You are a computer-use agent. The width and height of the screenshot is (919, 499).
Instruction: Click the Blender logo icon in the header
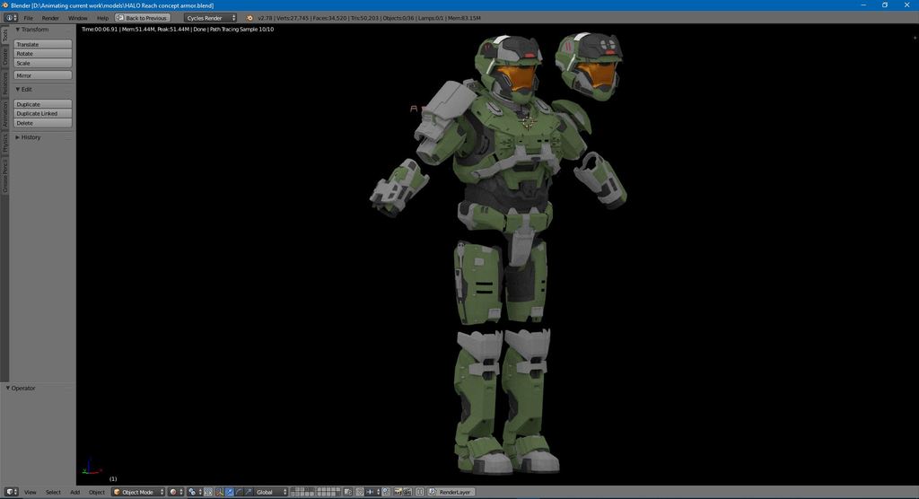250,18
